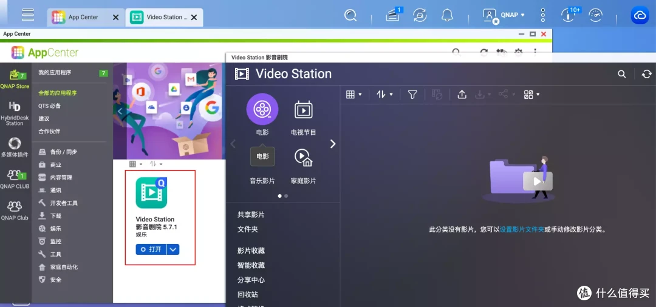Select the lower QNAP Club sidebar item
This screenshot has width=656, height=307.
pos(15,211)
